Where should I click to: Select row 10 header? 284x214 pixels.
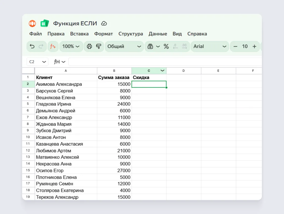[28, 137]
